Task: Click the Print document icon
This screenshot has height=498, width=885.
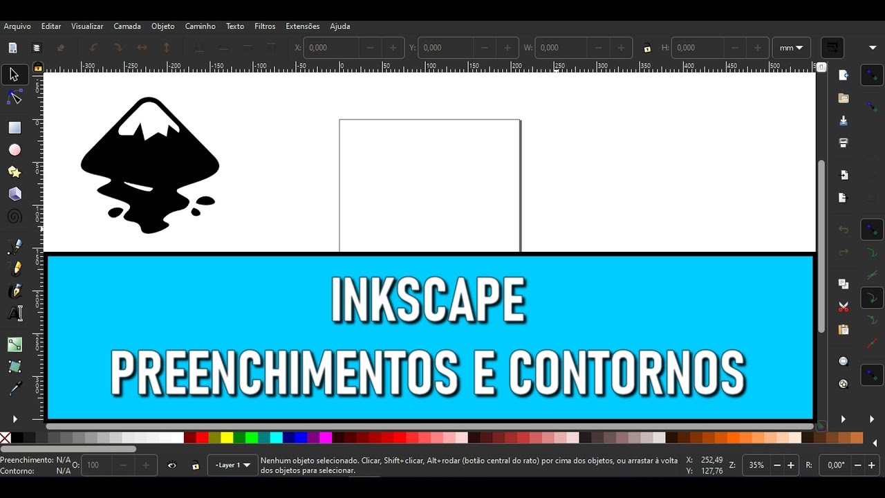Action: [x=844, y=142]
